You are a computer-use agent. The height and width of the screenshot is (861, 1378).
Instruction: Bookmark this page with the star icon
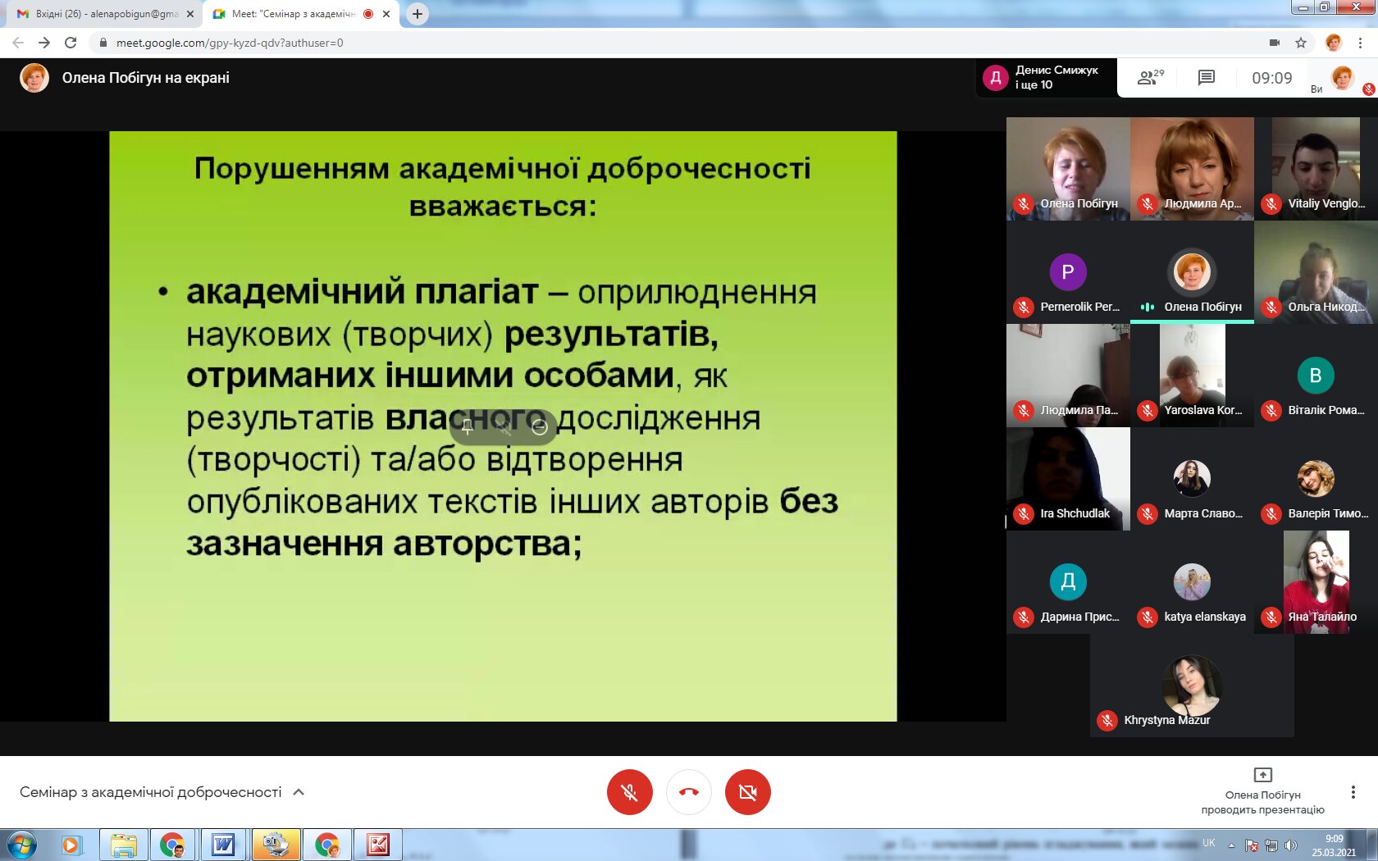coord(1301,43)
